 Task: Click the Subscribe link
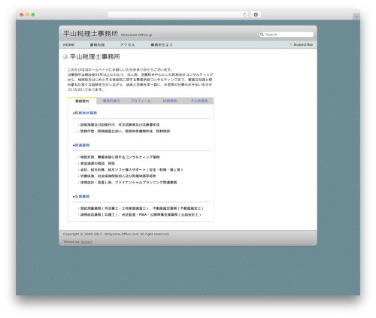(x=303, y=44)
